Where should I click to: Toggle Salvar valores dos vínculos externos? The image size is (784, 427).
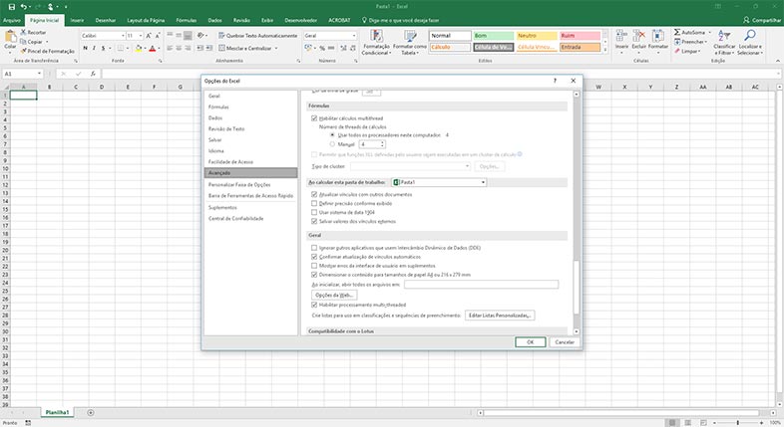pos(314,222)
